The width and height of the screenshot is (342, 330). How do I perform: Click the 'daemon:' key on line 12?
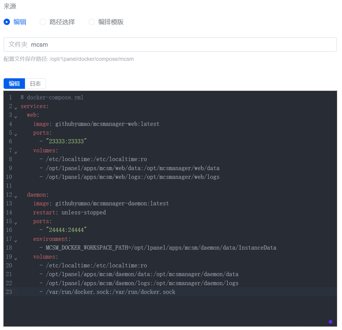pos(38,195)
